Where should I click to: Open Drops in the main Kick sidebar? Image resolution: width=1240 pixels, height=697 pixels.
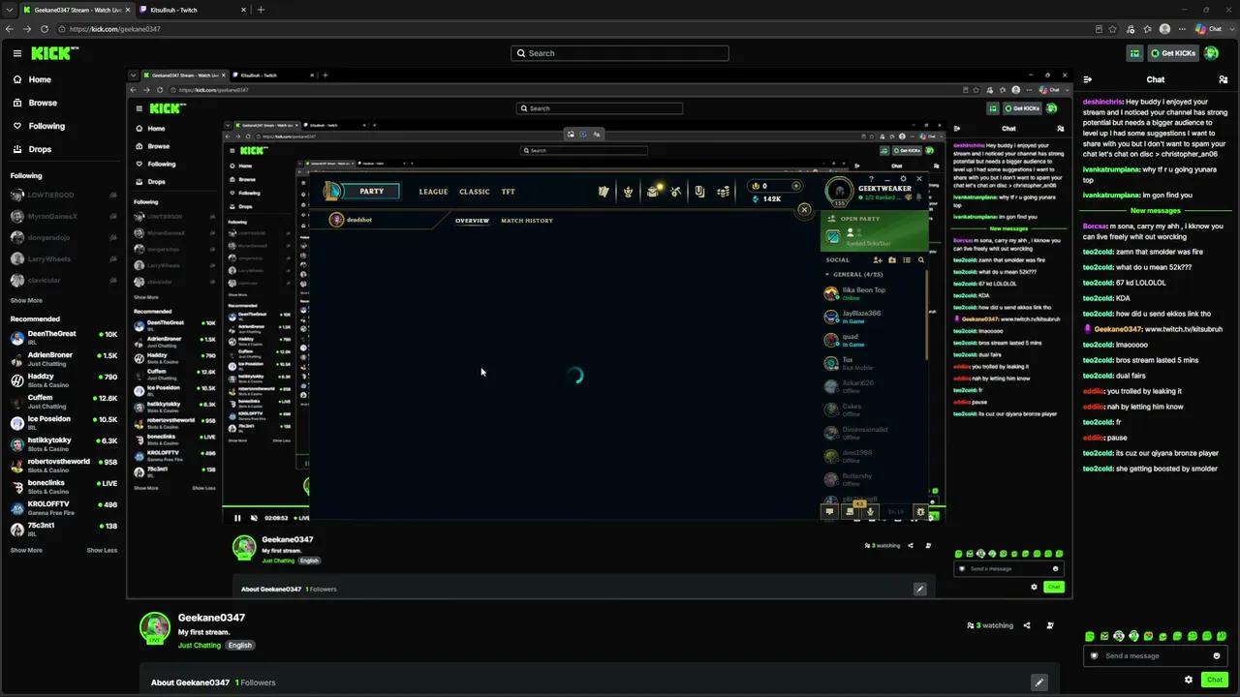(40, 149)
